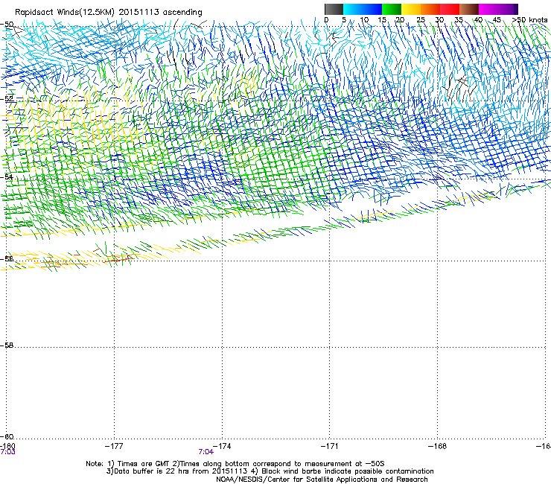Click the yellow 20-25 knots legend swatch

[x=411, y=9]
